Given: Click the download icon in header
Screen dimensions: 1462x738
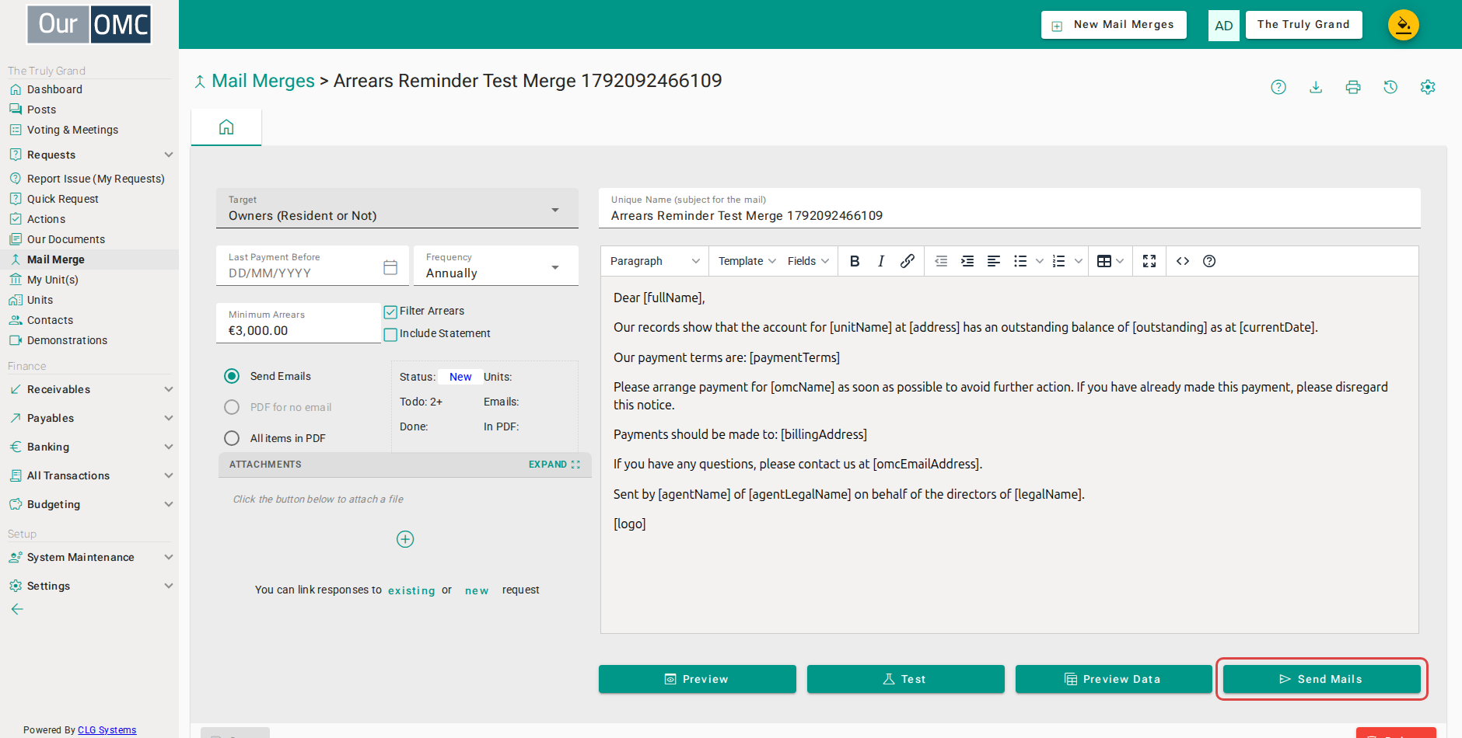Looking at the screenshot, I should [x=1316, y=87].
